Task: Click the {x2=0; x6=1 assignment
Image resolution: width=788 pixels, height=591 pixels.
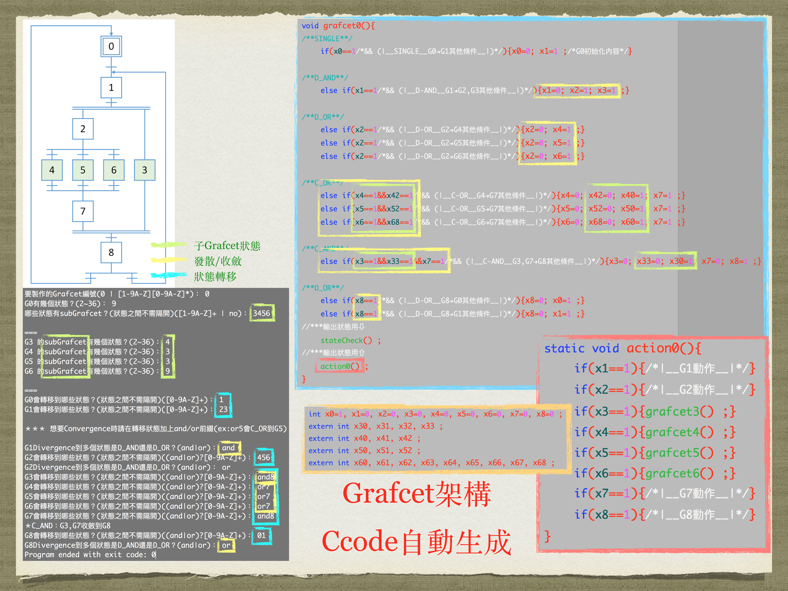Action: (547, 156)
